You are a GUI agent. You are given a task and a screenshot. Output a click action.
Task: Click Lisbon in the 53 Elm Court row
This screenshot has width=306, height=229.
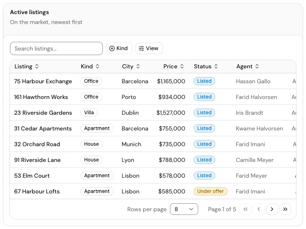[130, 176]
